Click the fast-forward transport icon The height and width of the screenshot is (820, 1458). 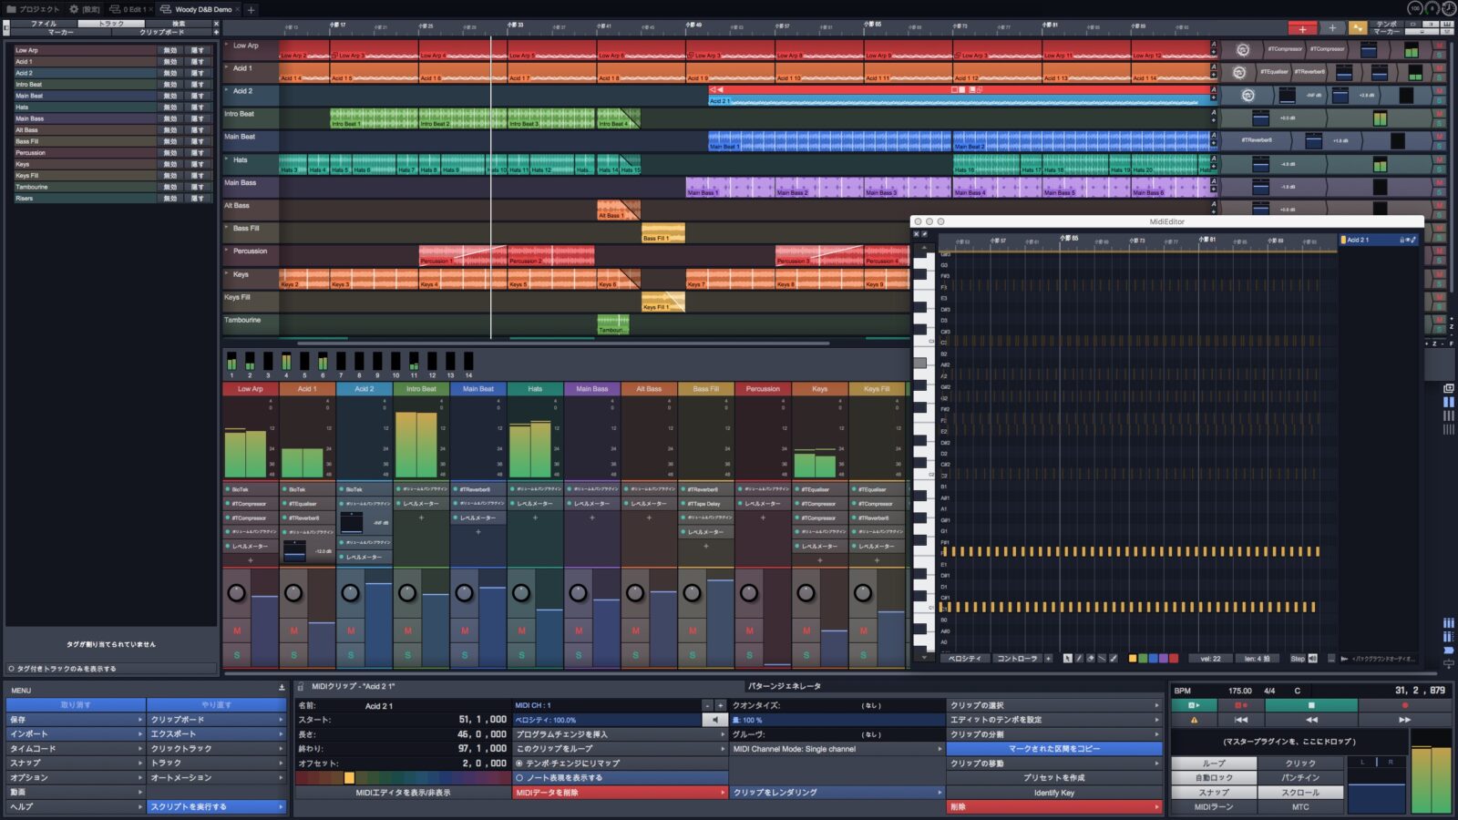point(1405,720)
